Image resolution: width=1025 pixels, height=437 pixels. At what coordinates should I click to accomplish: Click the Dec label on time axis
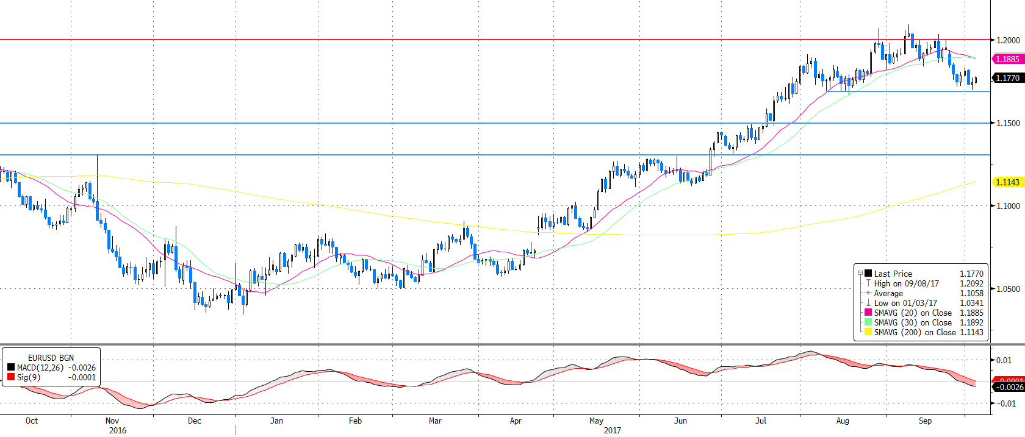click(195, 421)
